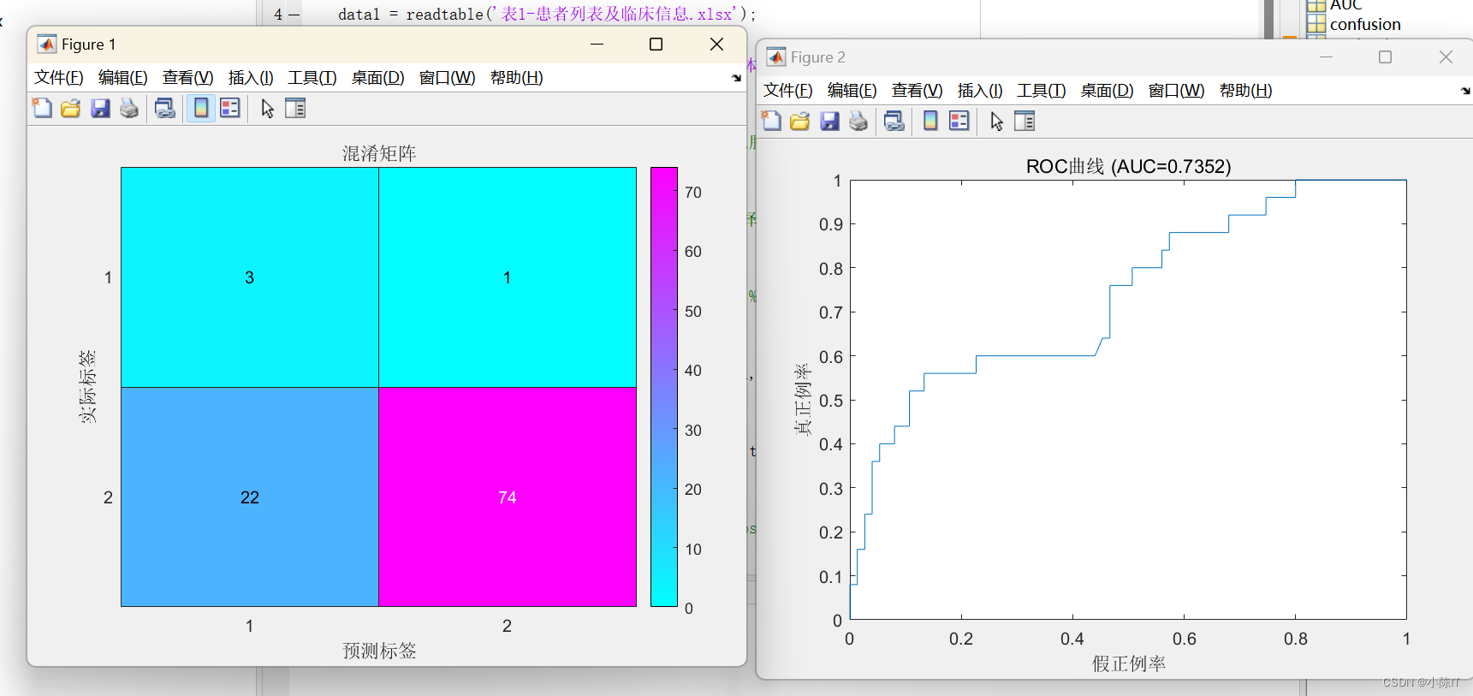Image resolution: width=1473 pixels, height=696 pixels.
Task: Click confusion matrix cell showing 1
Action: [x=508, y=277]
